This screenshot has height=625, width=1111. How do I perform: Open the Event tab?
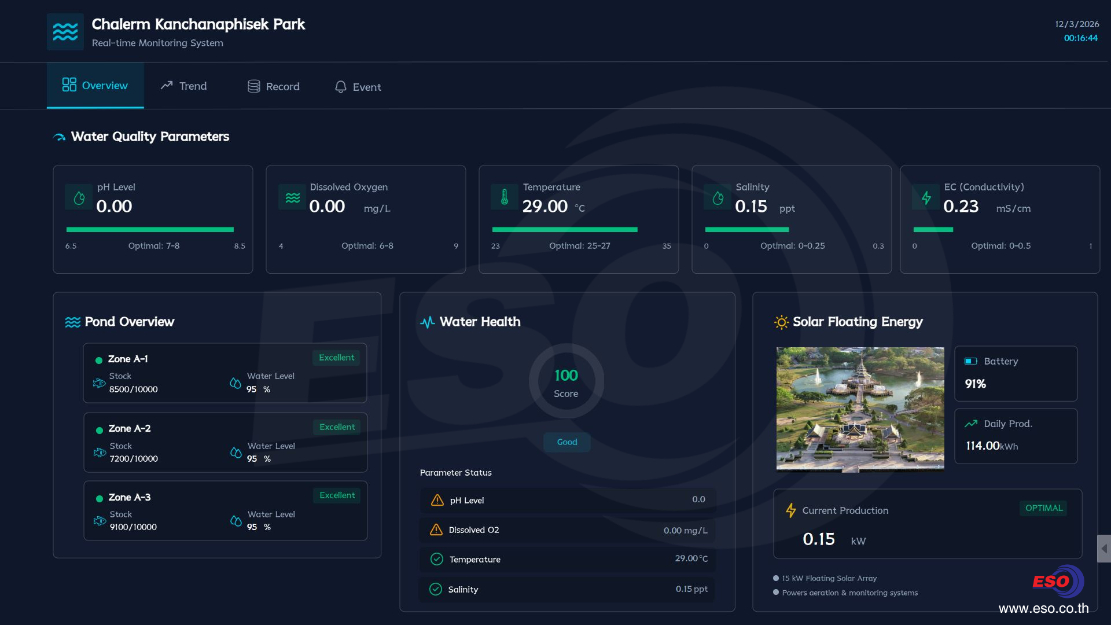358,87
